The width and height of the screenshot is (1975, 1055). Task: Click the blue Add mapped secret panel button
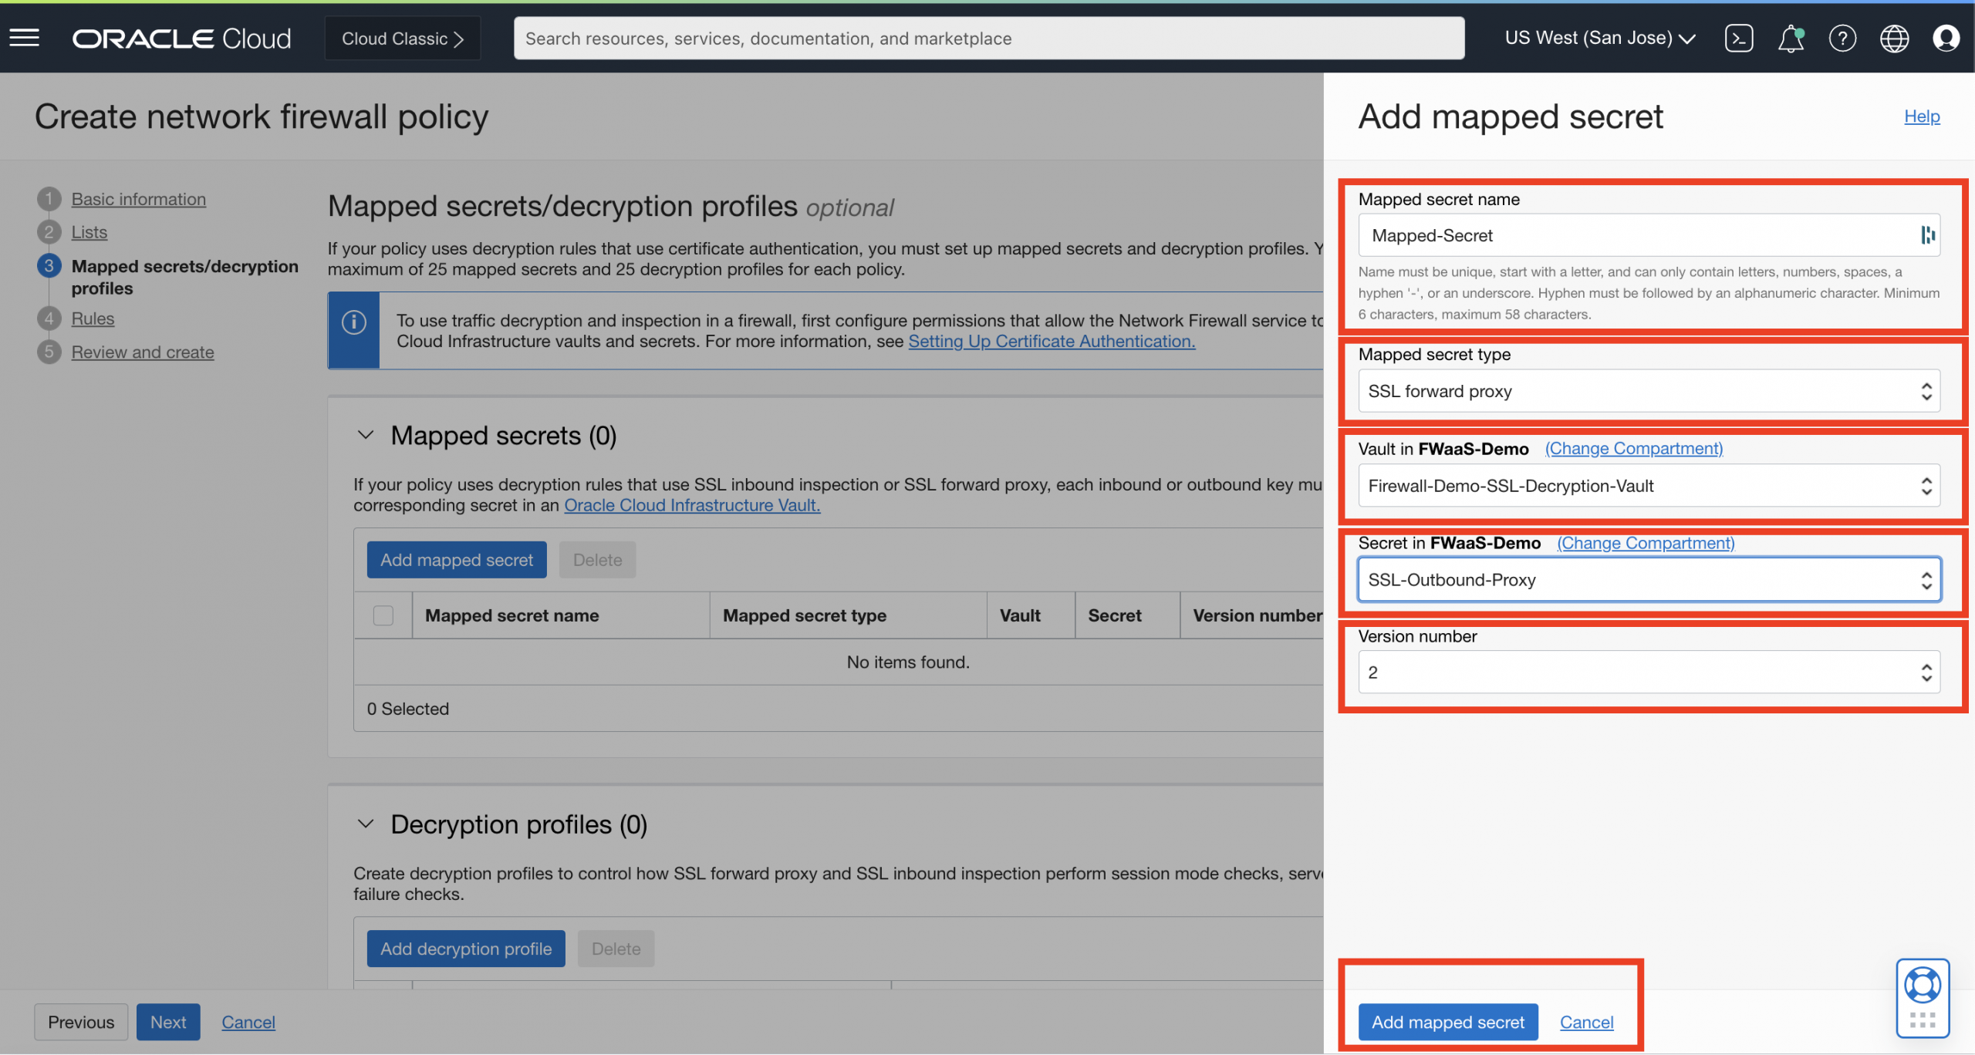[1447, 1022]
